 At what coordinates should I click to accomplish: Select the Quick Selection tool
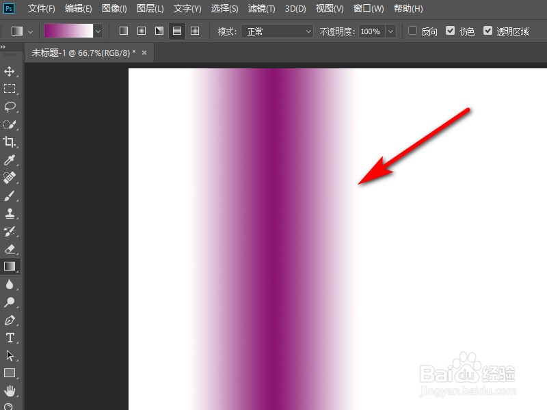[x=10, y=124]
